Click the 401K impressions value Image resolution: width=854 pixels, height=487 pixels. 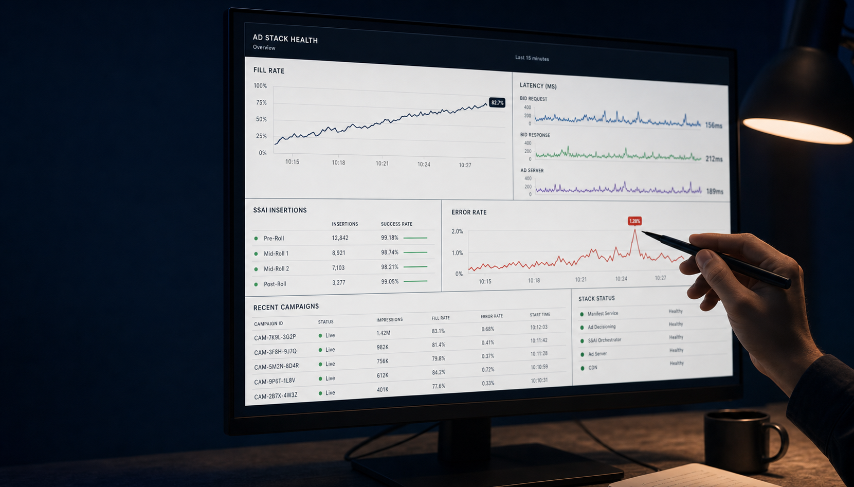pos(383,389)
